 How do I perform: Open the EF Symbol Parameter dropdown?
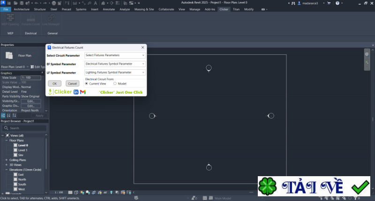point(115,64)
